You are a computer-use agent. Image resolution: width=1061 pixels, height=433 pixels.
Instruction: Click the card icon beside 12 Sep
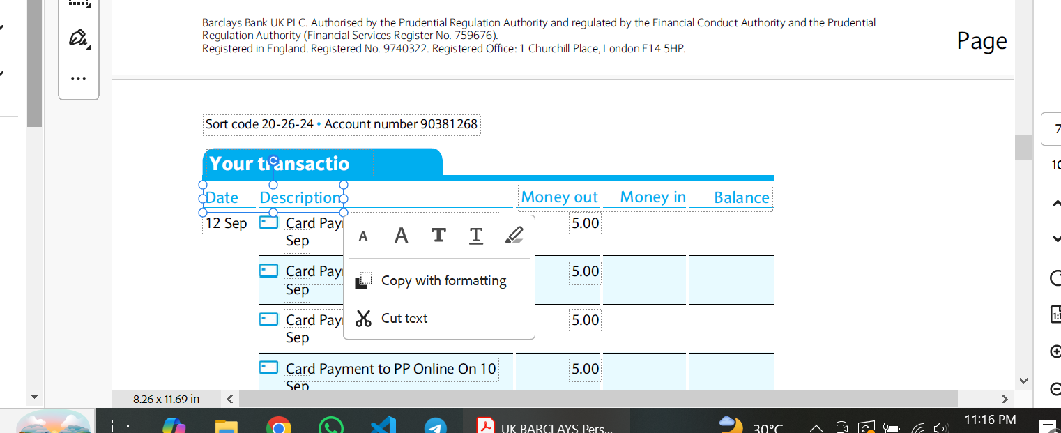[x=268, y=222]
